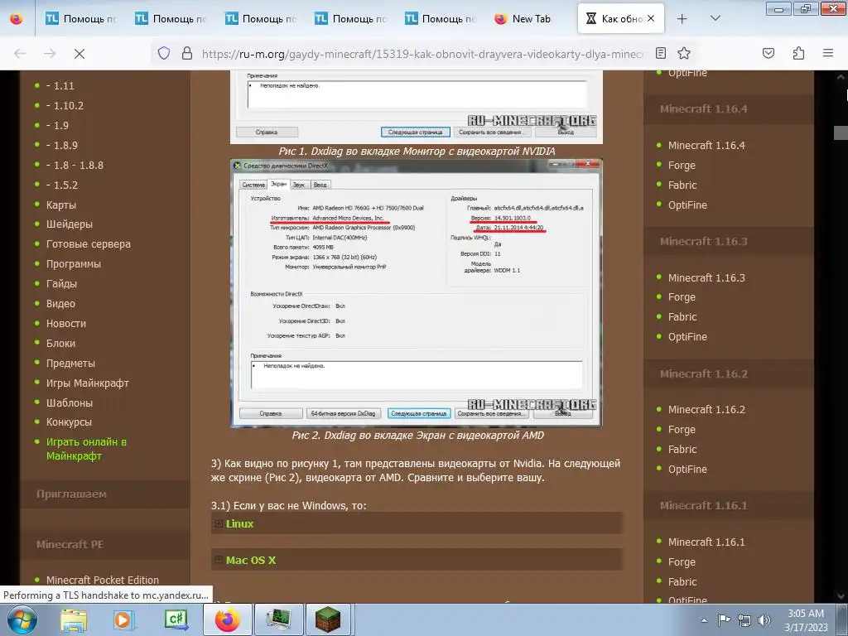Open the Action Center flag tray icon
The height and width of the screenshot is (636, 848).
(724, 620)
